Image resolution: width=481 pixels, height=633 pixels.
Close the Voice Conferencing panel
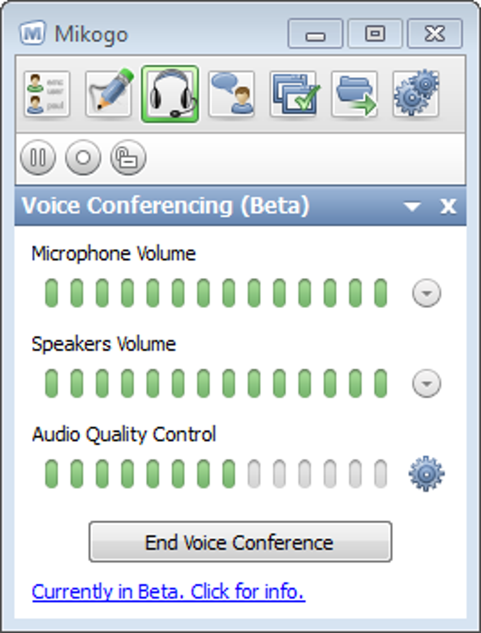click(x=448, y=206)
